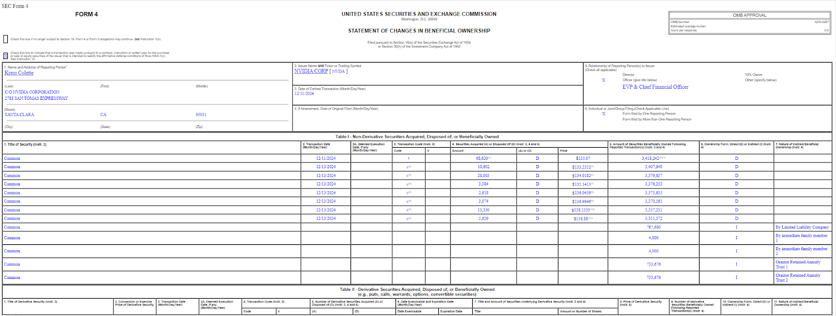This screenshot has height=316, width=836.
Task: Open the NVIDIA CORP issuer link
Action: [x=311, y=71]
